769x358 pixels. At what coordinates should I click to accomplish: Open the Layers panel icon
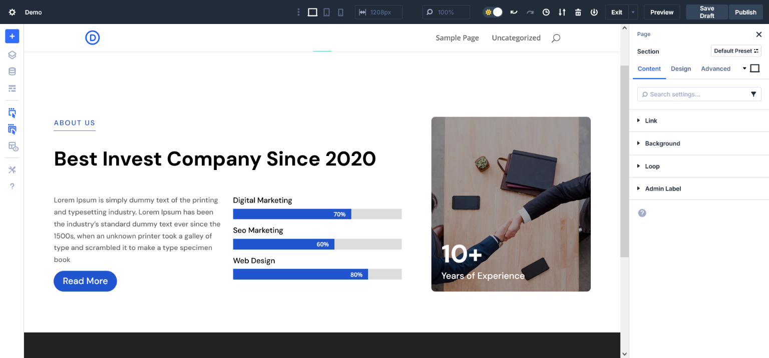12,55
